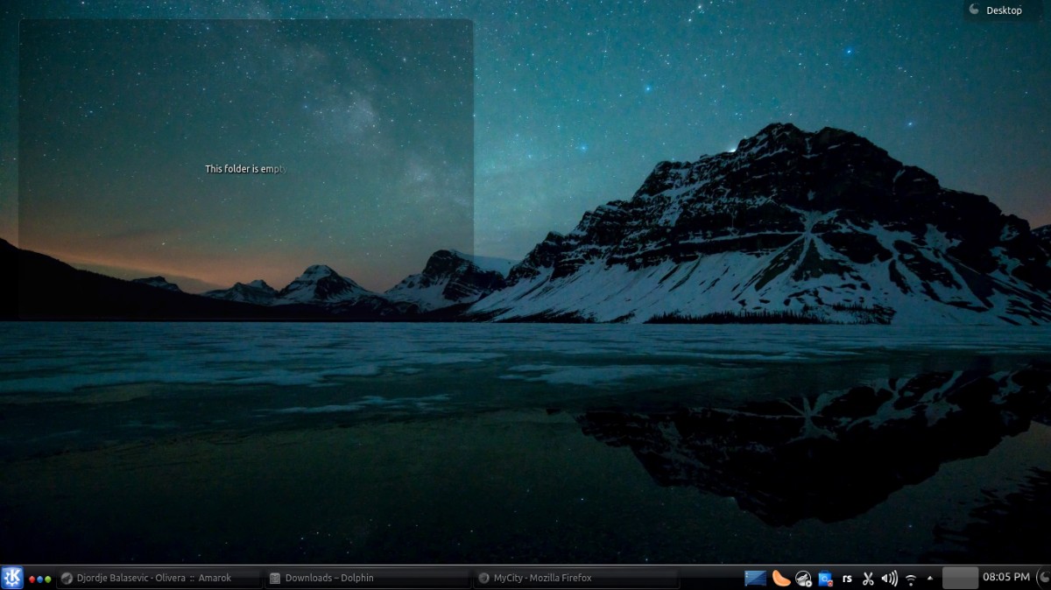Open the Clementine orange tray icon
1051x590 pixels.
click(x=781, y=578)
